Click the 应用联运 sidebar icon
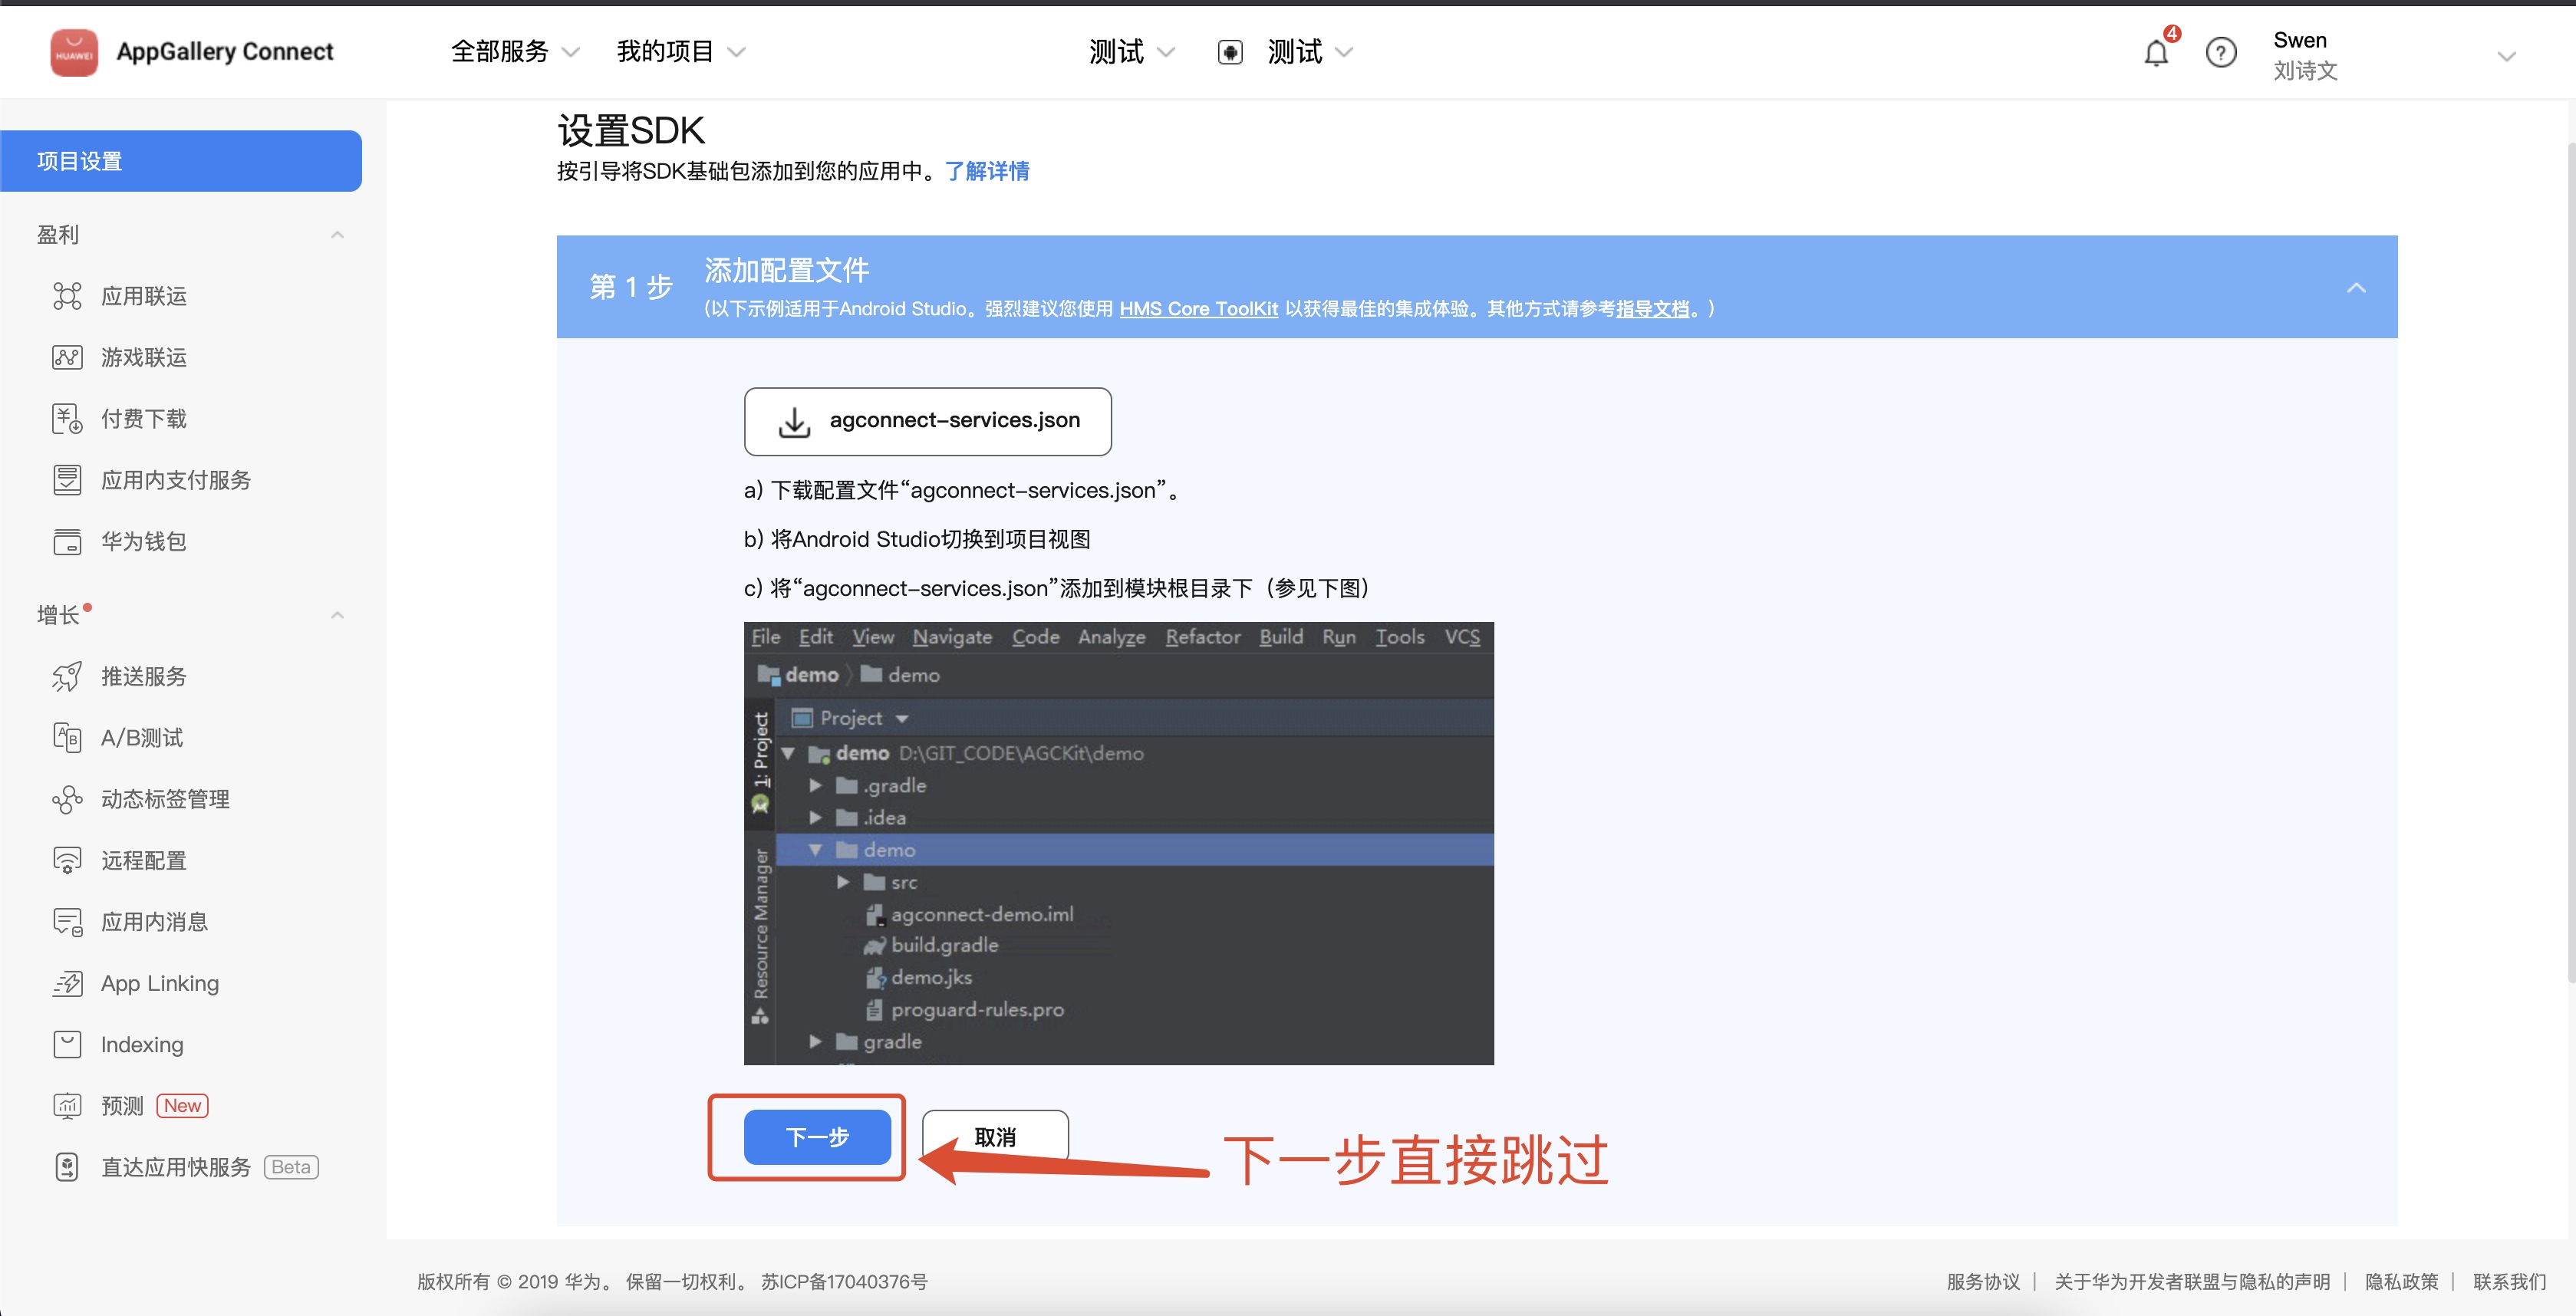This screenshot has height=1316, width=2576. click(x=67, y=296)
